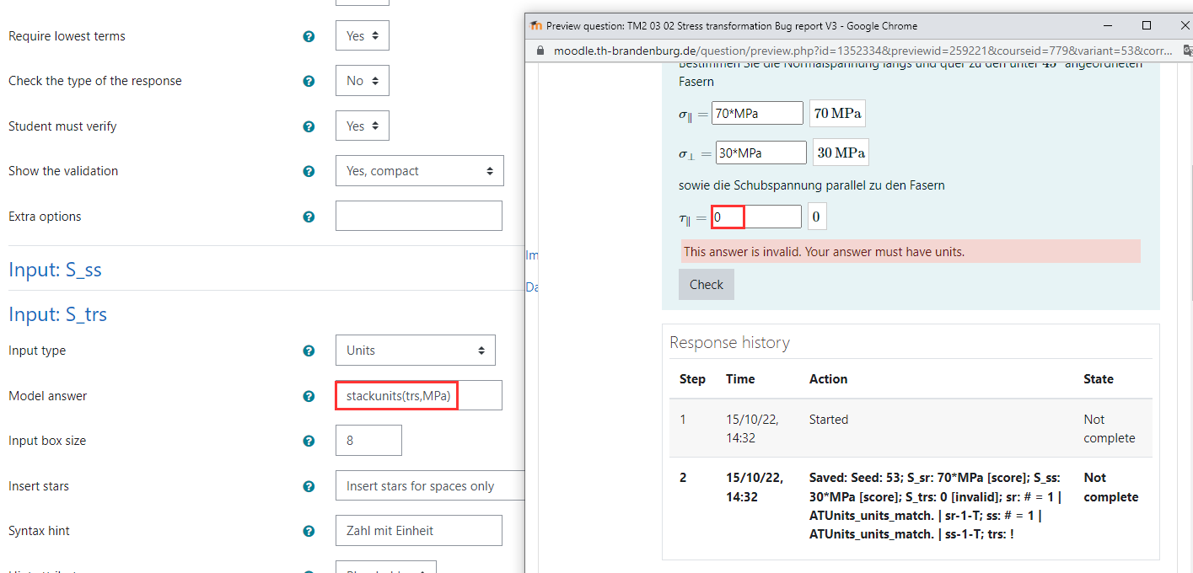Image resolution: width=1193 pixels, height=573 pixels.
Task: Open the Require lowest terms Yes dropdown
Action: point(363,35)
